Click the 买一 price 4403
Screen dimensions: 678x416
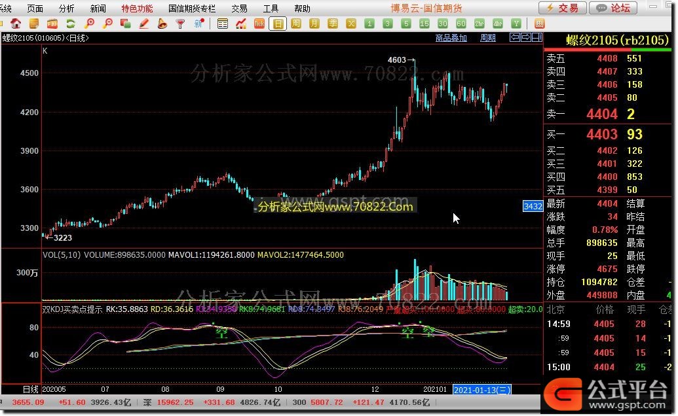(602, 134)
